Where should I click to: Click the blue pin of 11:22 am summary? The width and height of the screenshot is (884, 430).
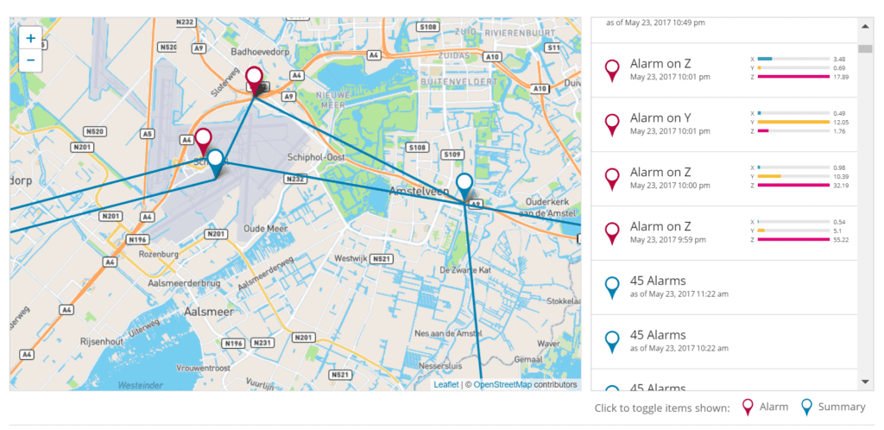(612, 288)
